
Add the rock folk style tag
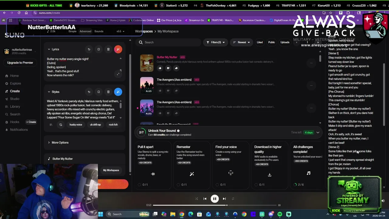pyautogui.click(x=113, y=125)
